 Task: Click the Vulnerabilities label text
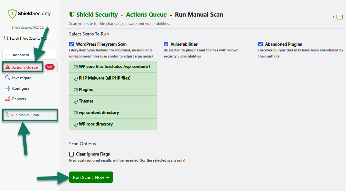(x=184, y=44)
